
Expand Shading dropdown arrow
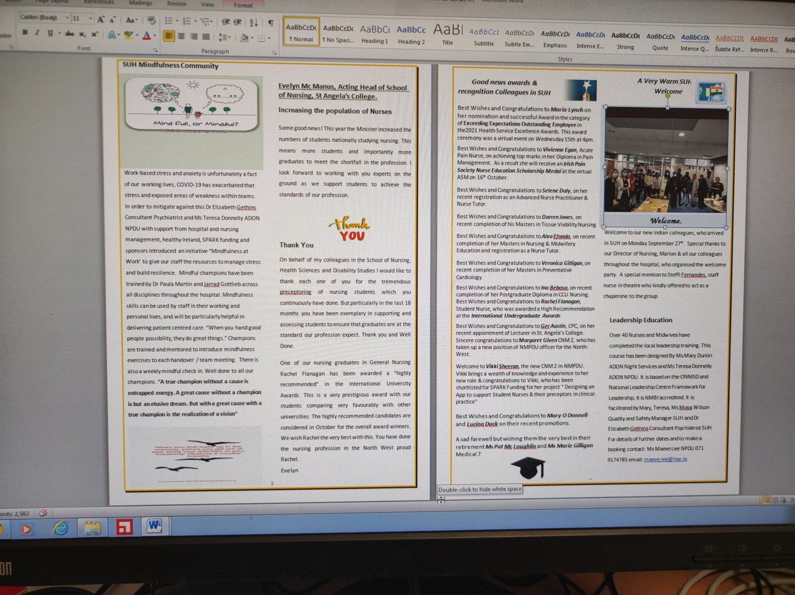(x=252, y=38)
